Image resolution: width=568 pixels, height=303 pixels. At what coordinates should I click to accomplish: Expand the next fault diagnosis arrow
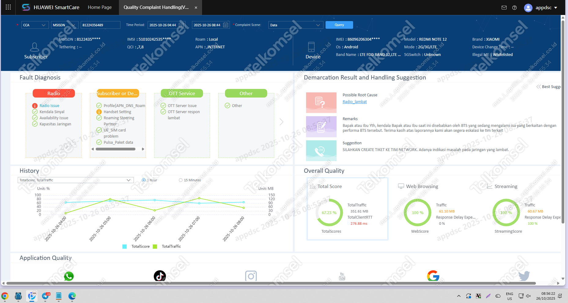[282, 122]
